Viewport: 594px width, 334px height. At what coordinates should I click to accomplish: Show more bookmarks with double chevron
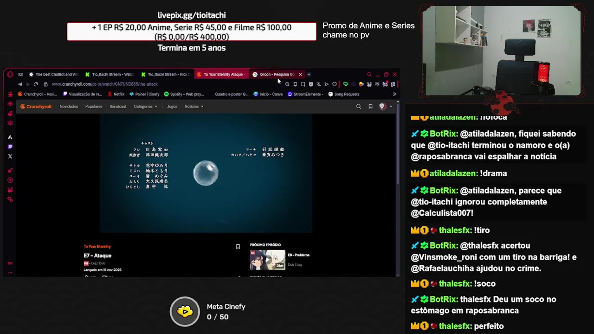(x=394, y=94)
